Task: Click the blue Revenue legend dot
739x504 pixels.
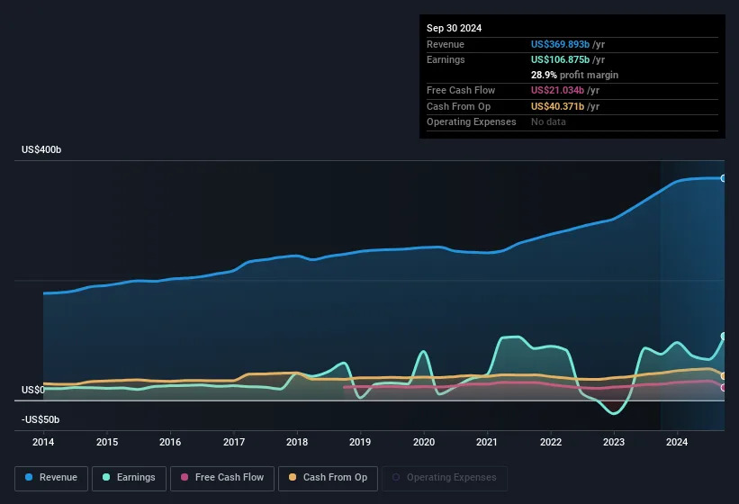Action: coord(29,477)
